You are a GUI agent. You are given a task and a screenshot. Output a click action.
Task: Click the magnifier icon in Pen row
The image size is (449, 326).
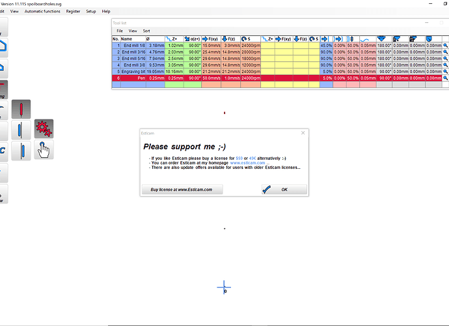(445, 78)
